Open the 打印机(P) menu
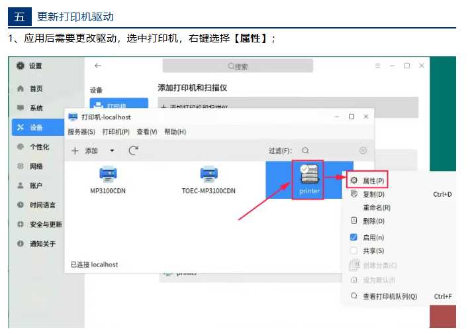This screenshot has height=334, width=468. click(x=116, y=132)
